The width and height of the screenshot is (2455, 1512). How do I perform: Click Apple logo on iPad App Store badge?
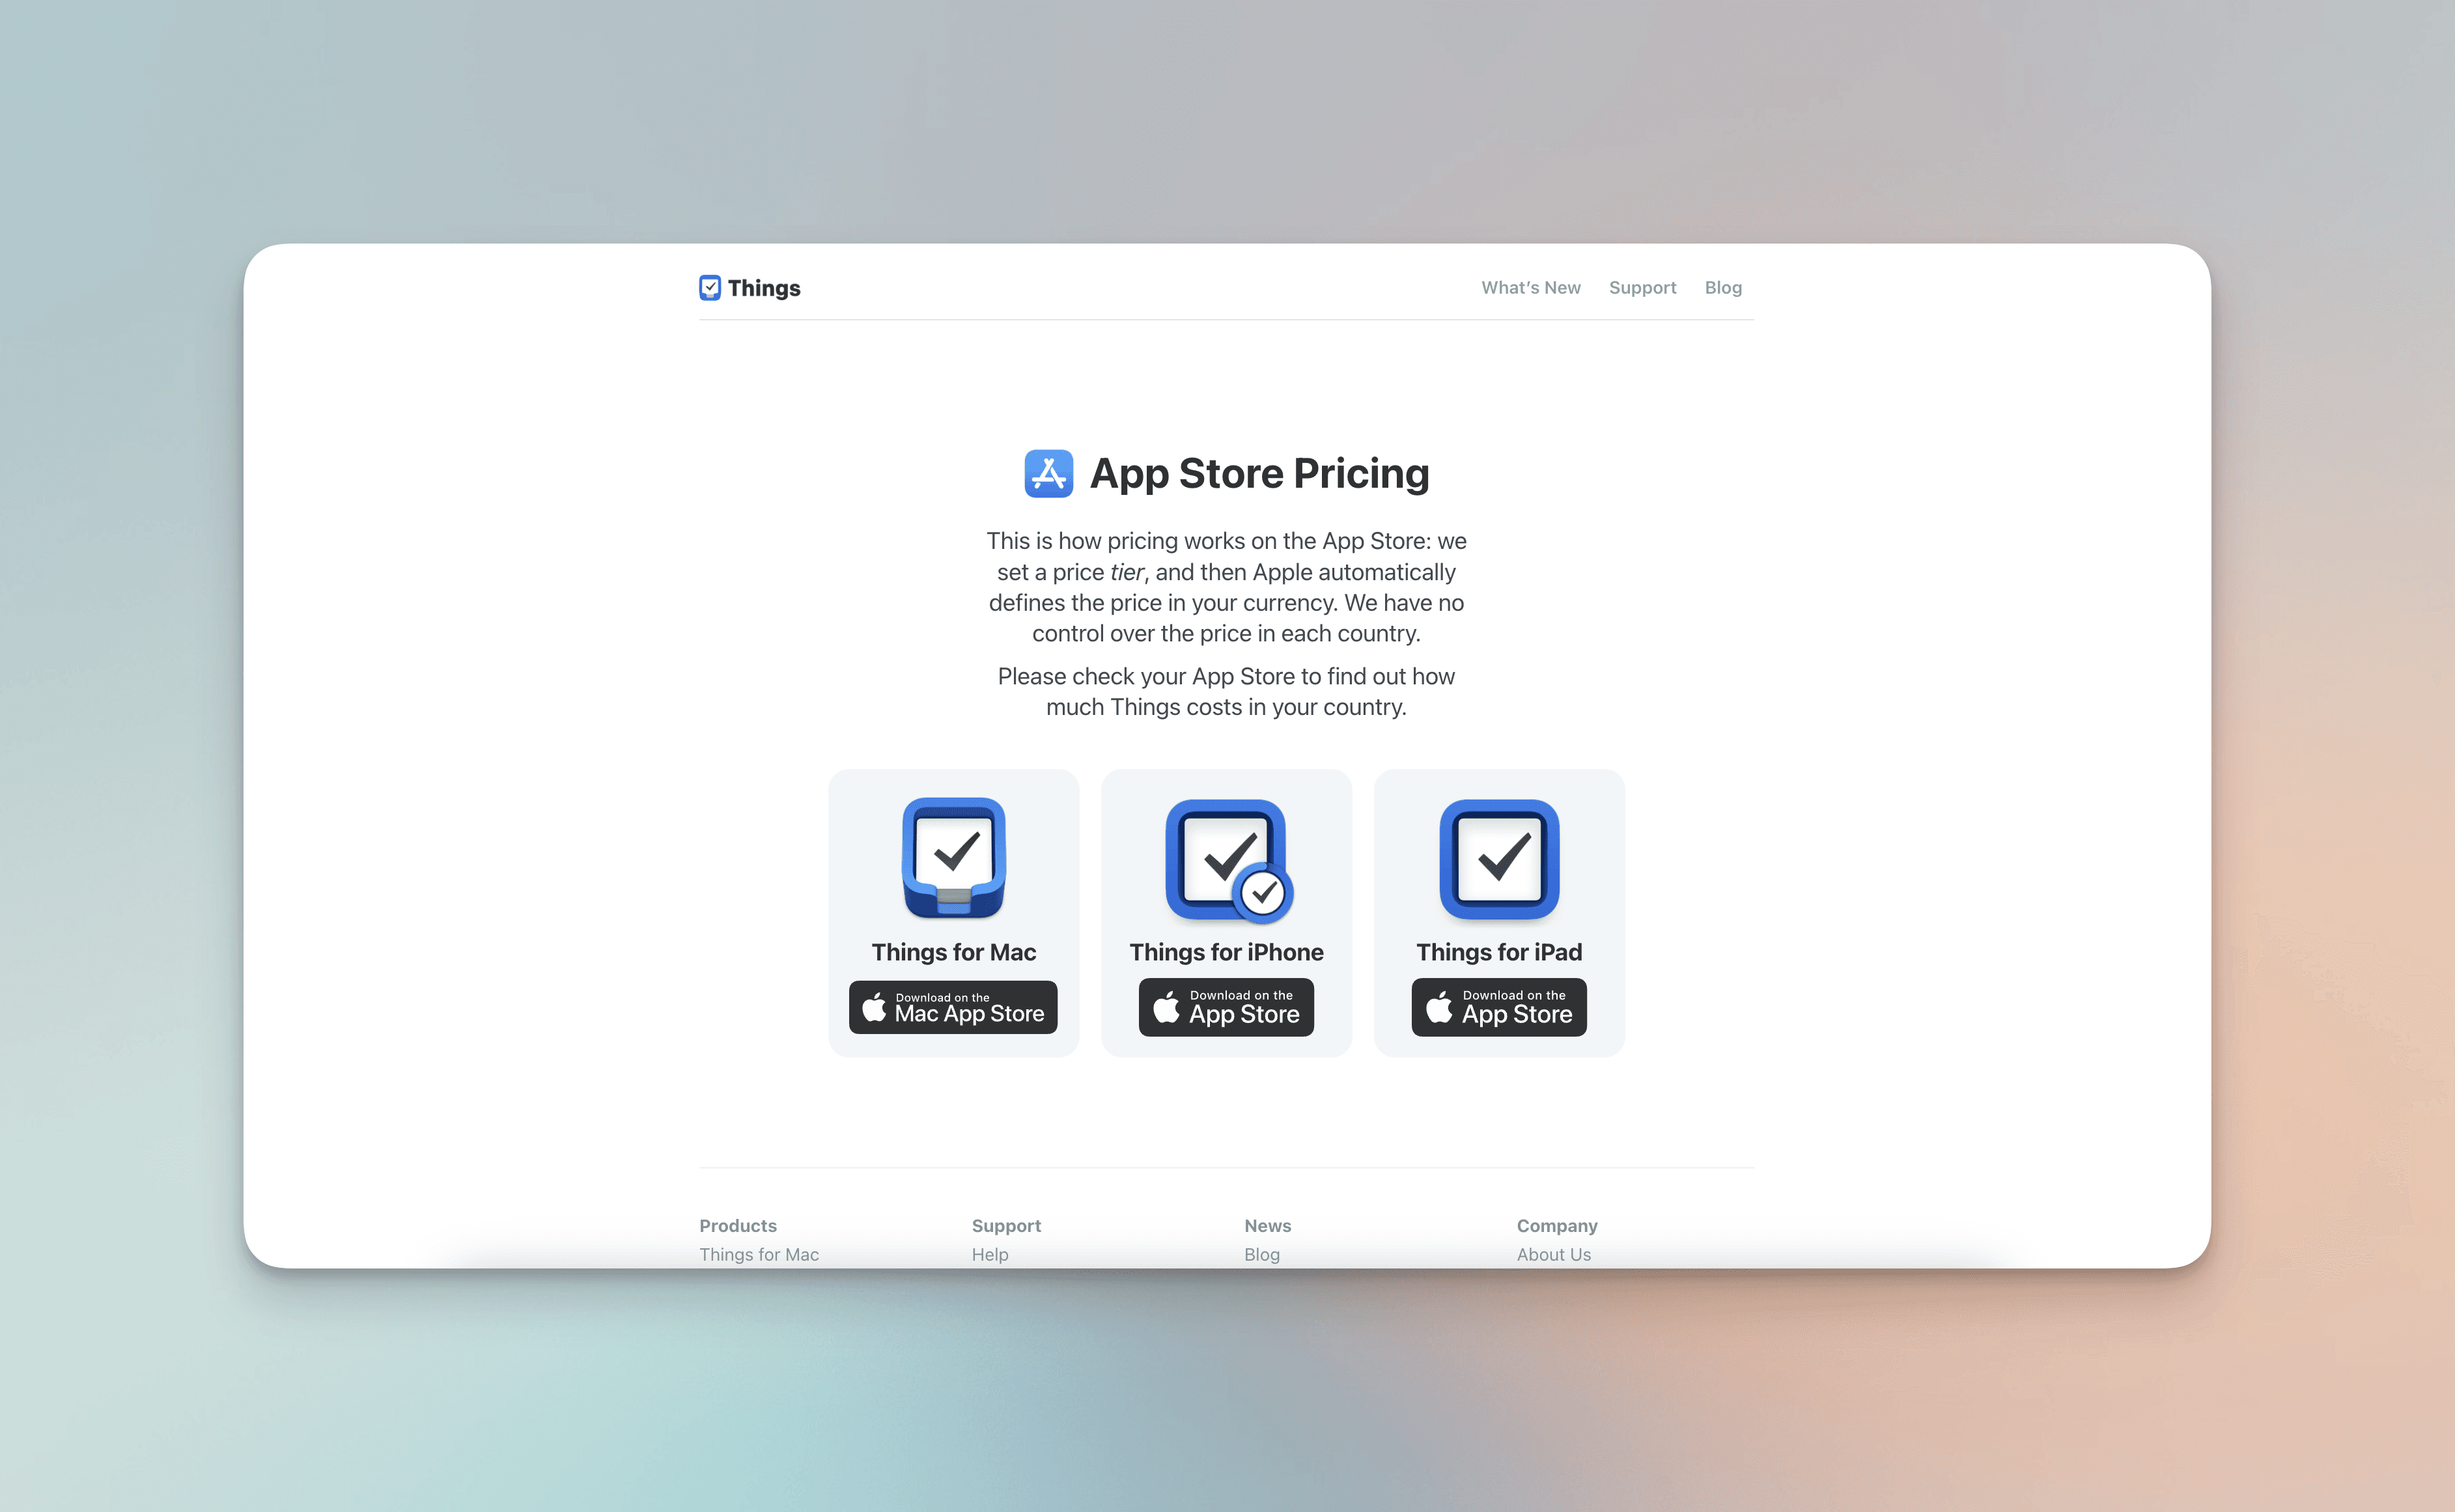pyautogui.click(x=1438, y=1007)
